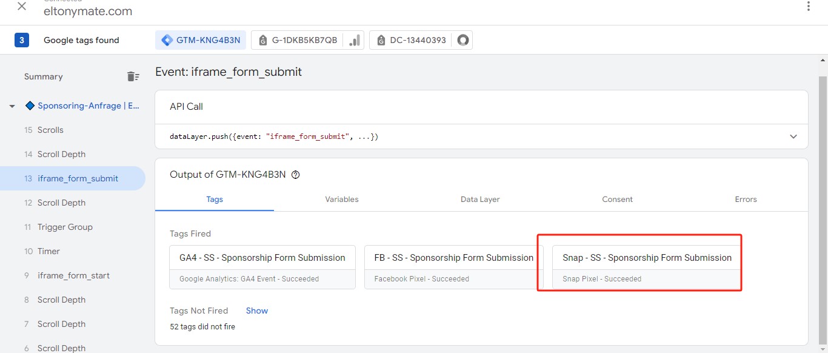This screenshot has height=353, width=828.
Task: Click the circular icon beside DC-13440393
Action: click(463, 40)
